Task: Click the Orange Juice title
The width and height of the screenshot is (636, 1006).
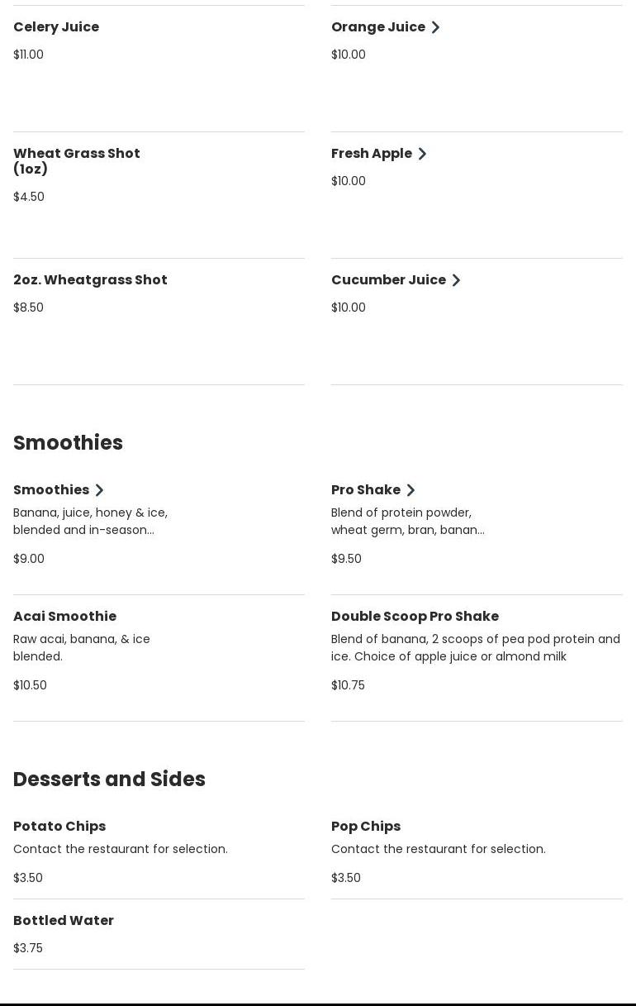Action: pos(377,27)
